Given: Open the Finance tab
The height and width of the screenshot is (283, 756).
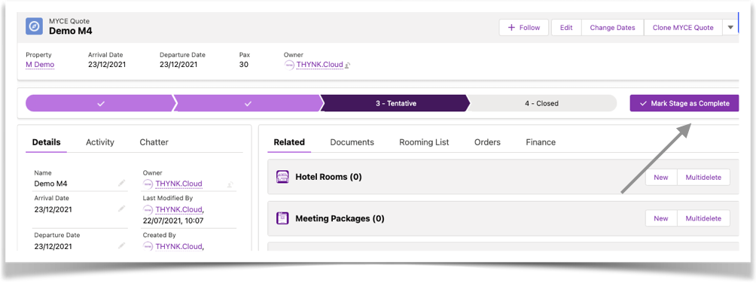Looking at the screenshot, I should pyautogui.click(x=541, y=142).
